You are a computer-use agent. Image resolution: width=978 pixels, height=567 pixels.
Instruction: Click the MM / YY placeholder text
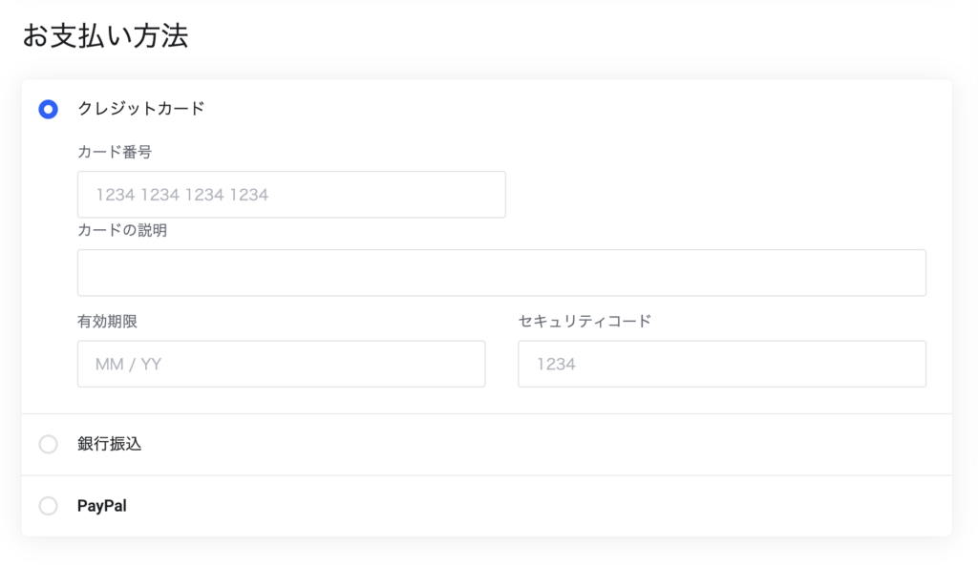pos(129,365)
